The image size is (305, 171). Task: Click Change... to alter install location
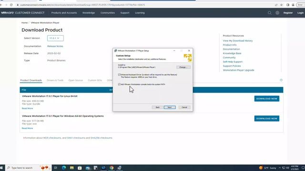[x=183, y=67]
